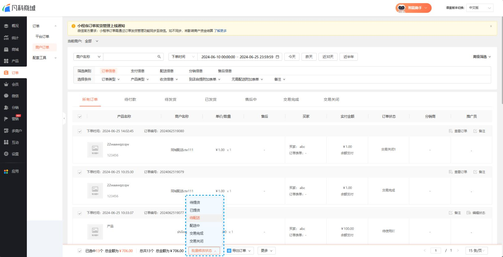Switch to the 已发货 tab
Viewport: 503px width, 257px height.
pos(211,100)
